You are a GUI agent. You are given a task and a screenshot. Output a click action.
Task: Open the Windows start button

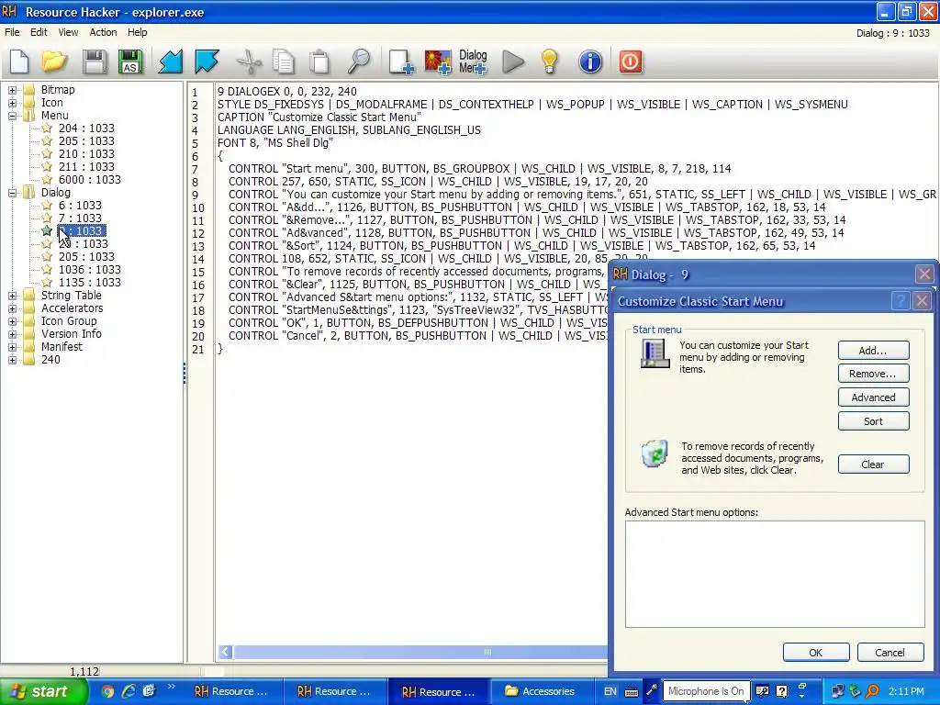pyautogui.click(x=43, y=692)
